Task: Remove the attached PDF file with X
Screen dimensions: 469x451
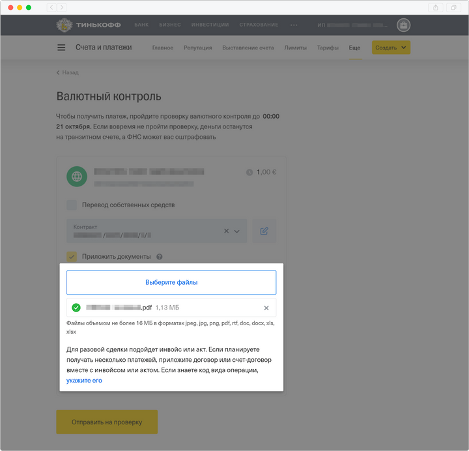Action: tap(266, 308)
